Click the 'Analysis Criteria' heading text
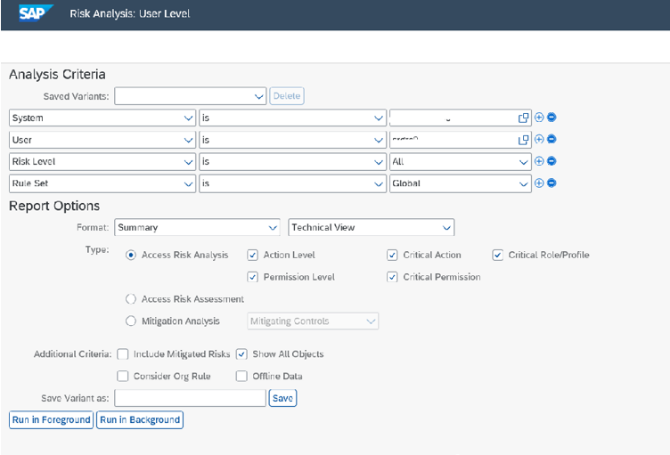This screenshot has width=670, height=455. (x=57, y=74)
